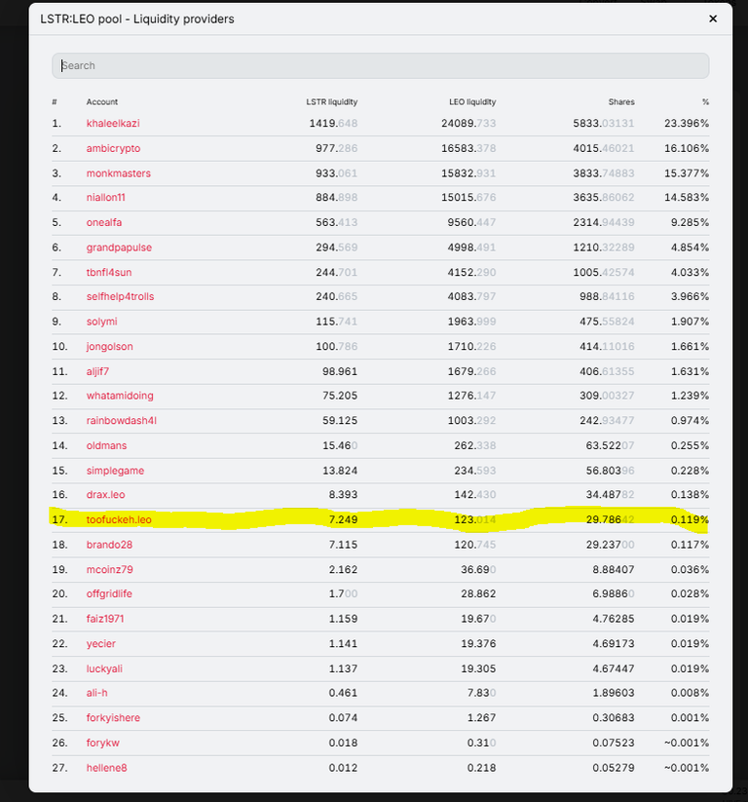This screenshot has width=748, height=802.
Task: Open selfhelp4trolls account link
Action: (120, 296)
